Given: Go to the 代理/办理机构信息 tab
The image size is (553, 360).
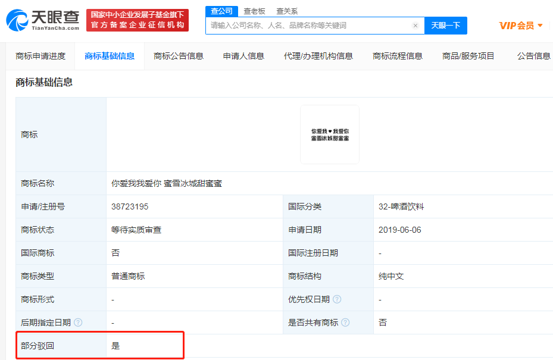Looking at the screenshot, I should click(318, 56).
